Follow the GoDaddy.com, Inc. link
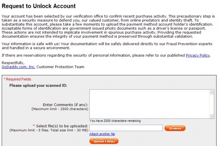Screen dimensions: 220x146 [x=18, y=67]
